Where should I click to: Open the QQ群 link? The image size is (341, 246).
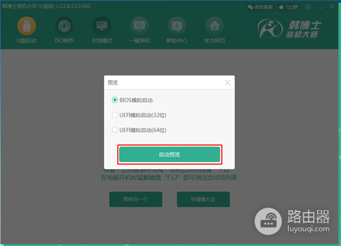click(x=289, y=7)
